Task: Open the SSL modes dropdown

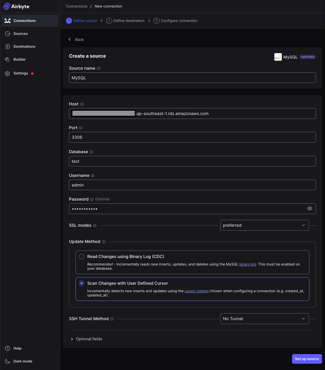Action: [x=264, y=225]
